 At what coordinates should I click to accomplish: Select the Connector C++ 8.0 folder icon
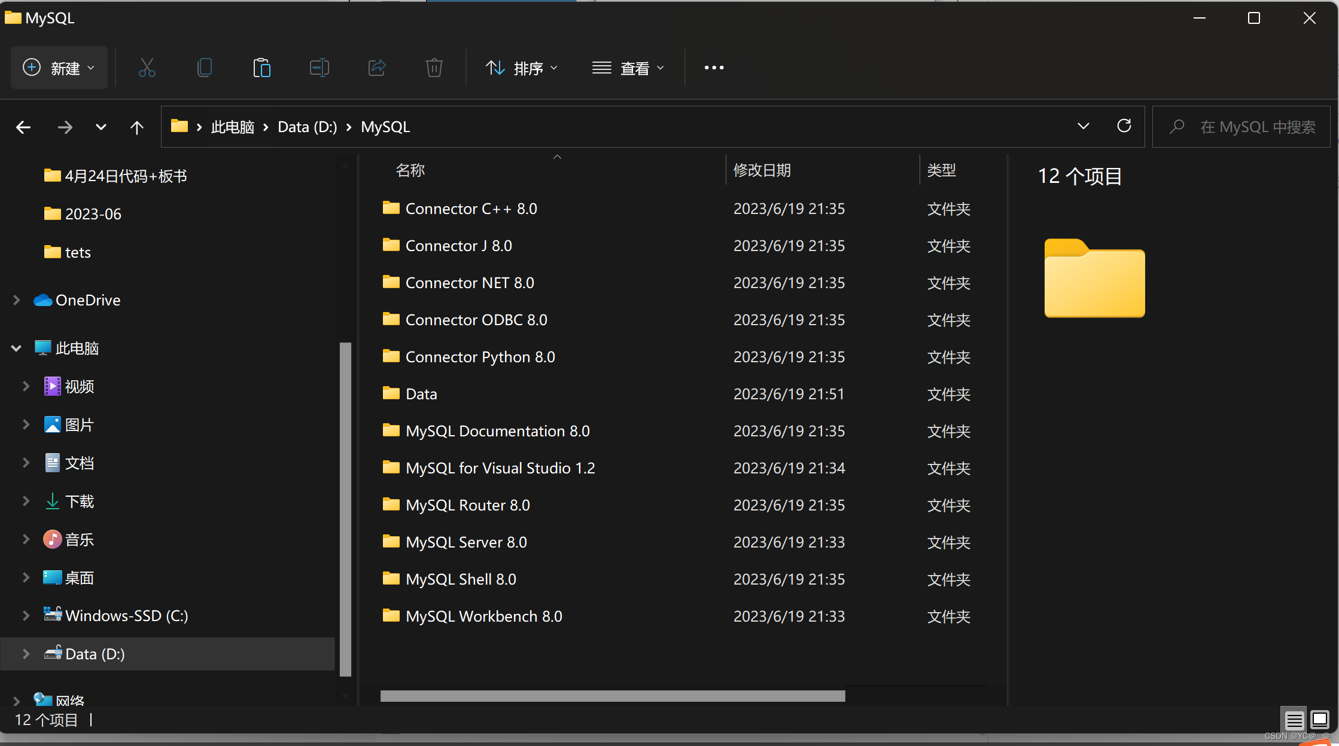[391, 208]
